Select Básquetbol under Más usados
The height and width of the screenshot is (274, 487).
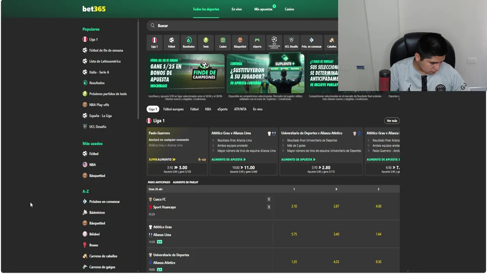click(x=94, y=176)
